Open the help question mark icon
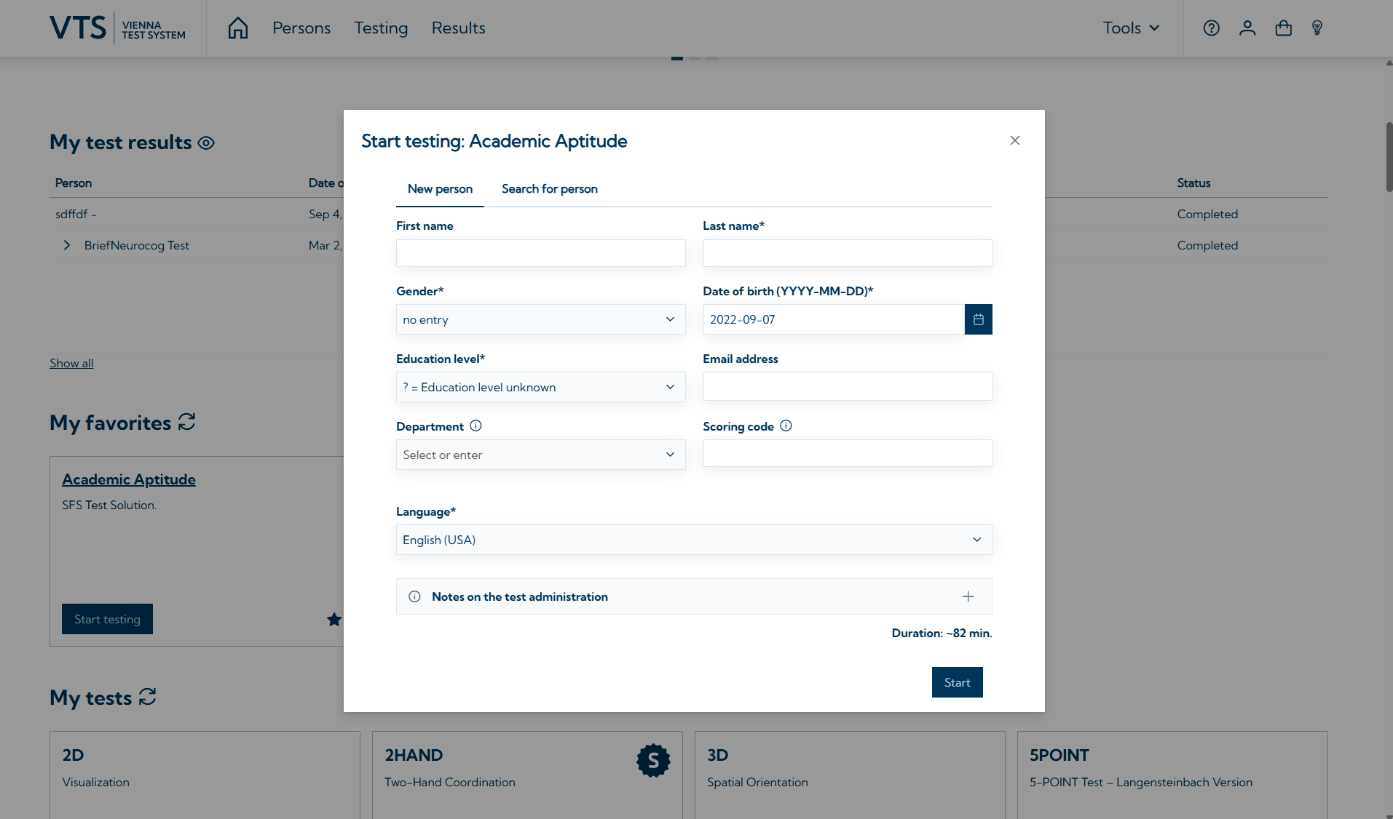This screenshot has height=819, width=1393. 1211,28
